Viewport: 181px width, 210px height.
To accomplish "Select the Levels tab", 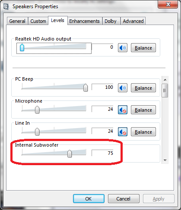I will [57, 20].
